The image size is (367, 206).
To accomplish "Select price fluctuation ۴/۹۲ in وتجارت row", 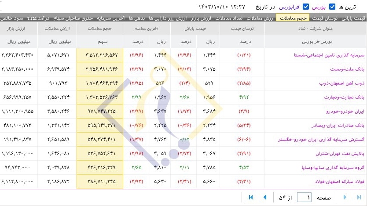I will point(244,97).
